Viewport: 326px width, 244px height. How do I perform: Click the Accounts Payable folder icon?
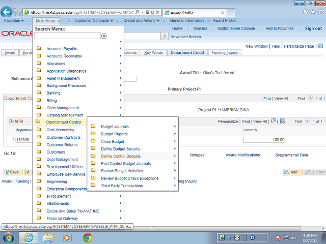pos(39,49)
